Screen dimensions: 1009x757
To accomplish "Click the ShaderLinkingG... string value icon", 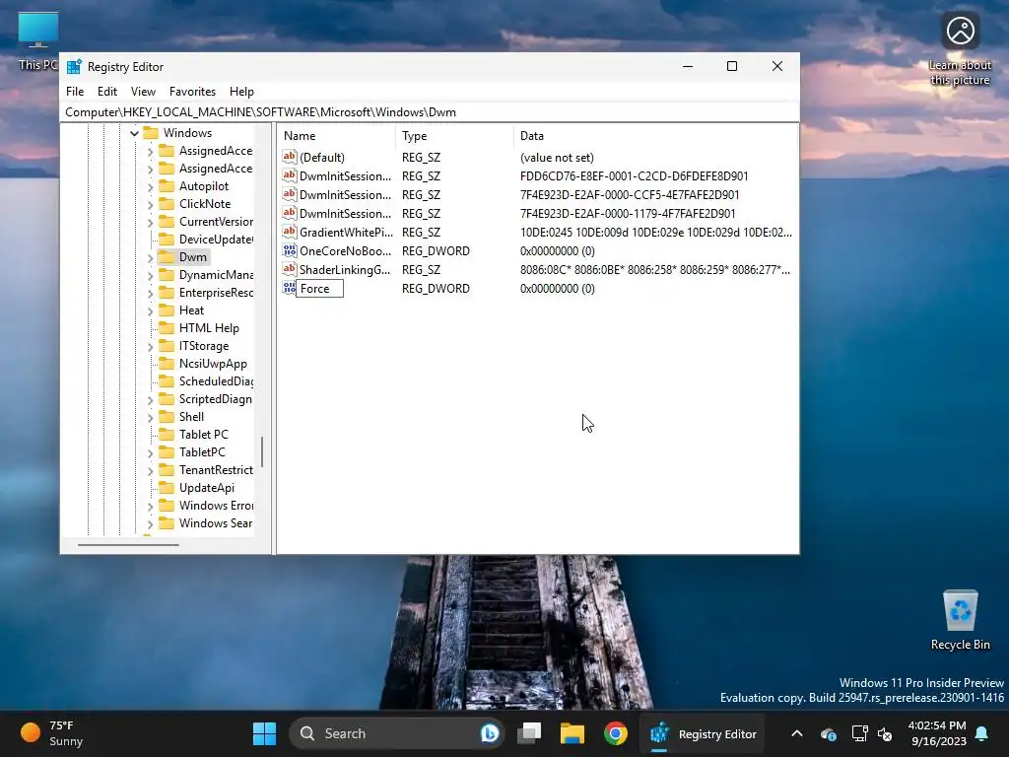I will coord(290,269).
